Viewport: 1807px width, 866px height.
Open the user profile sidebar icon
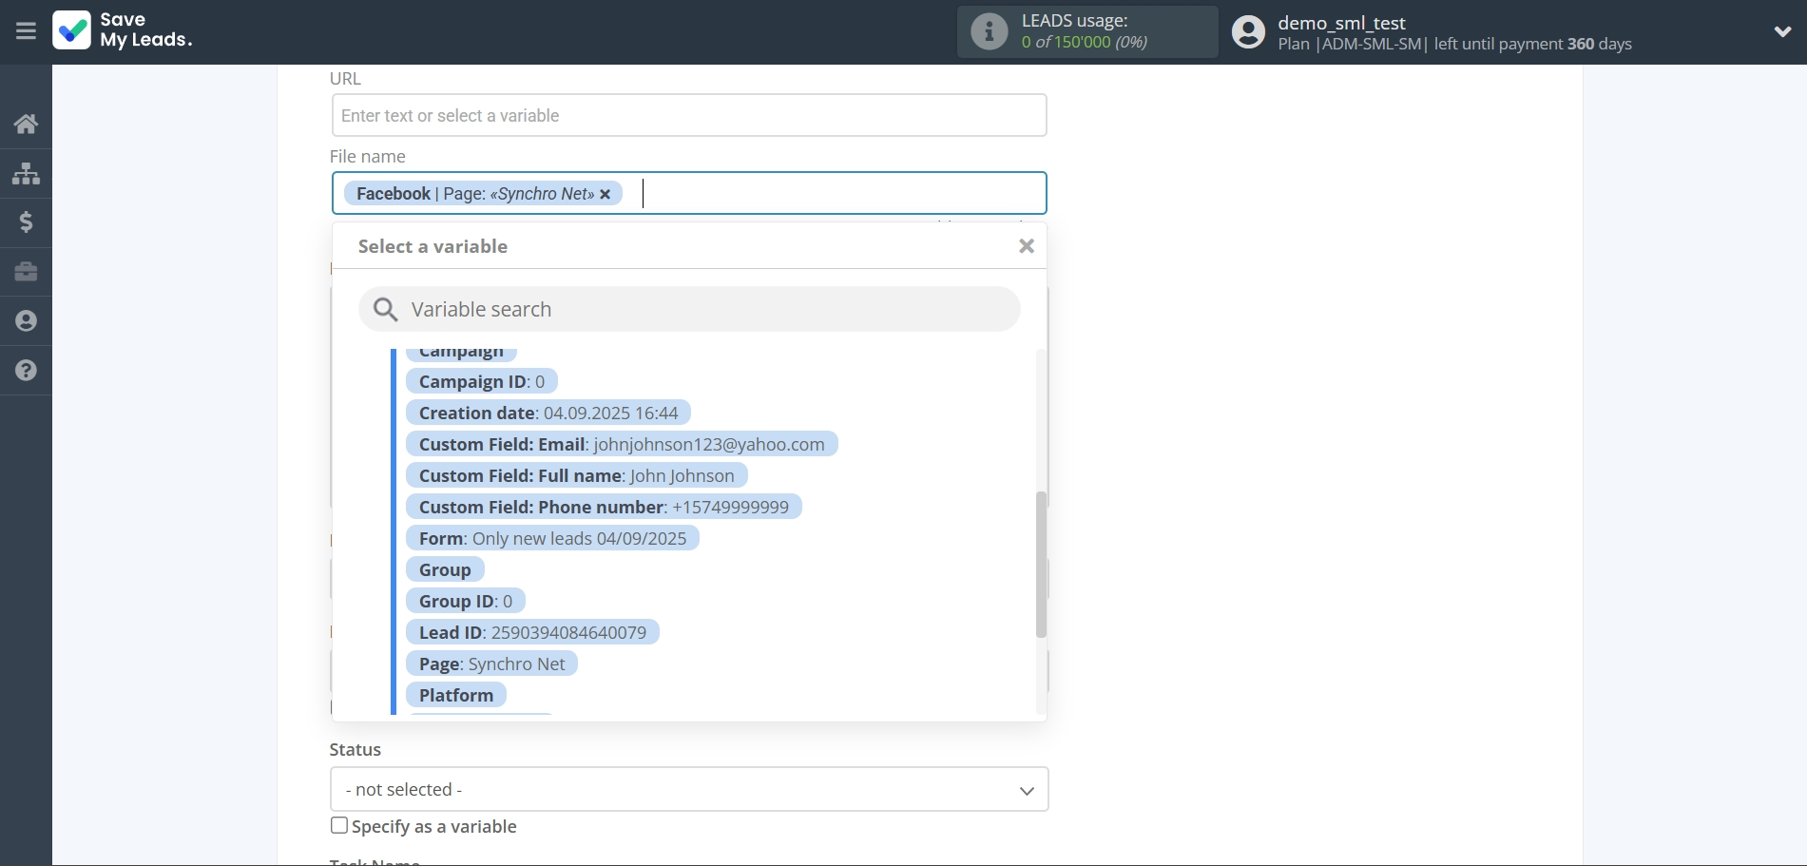point(26,321)
